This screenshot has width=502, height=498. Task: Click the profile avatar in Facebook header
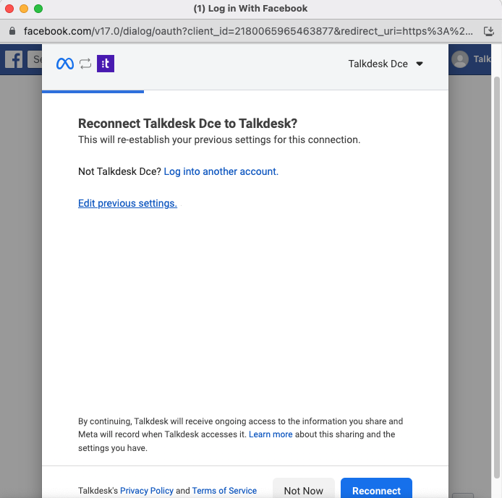[460, 59]
